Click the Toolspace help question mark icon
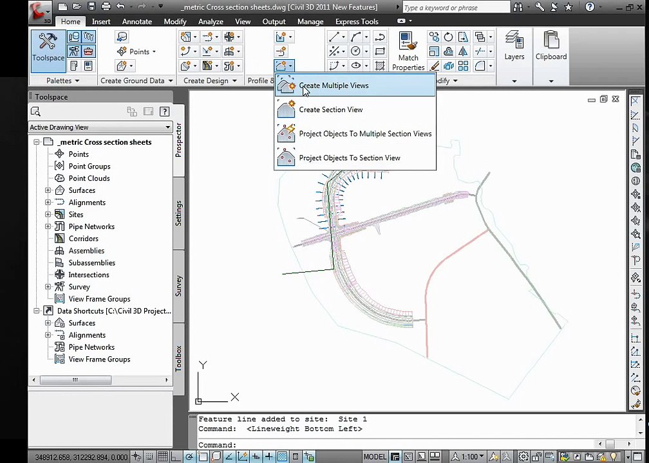 164,111
